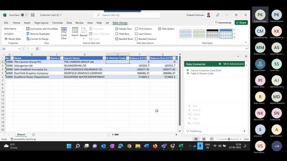
Task: Click Remove Duplicates
Action: click(38, 34)
